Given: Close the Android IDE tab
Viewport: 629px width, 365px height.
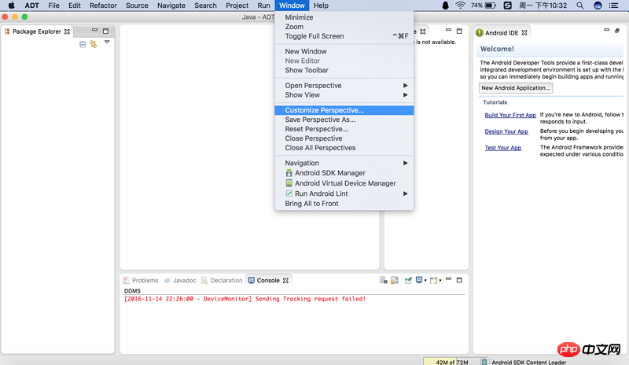Looking at the screenshot, I should (x=524, y=33).
